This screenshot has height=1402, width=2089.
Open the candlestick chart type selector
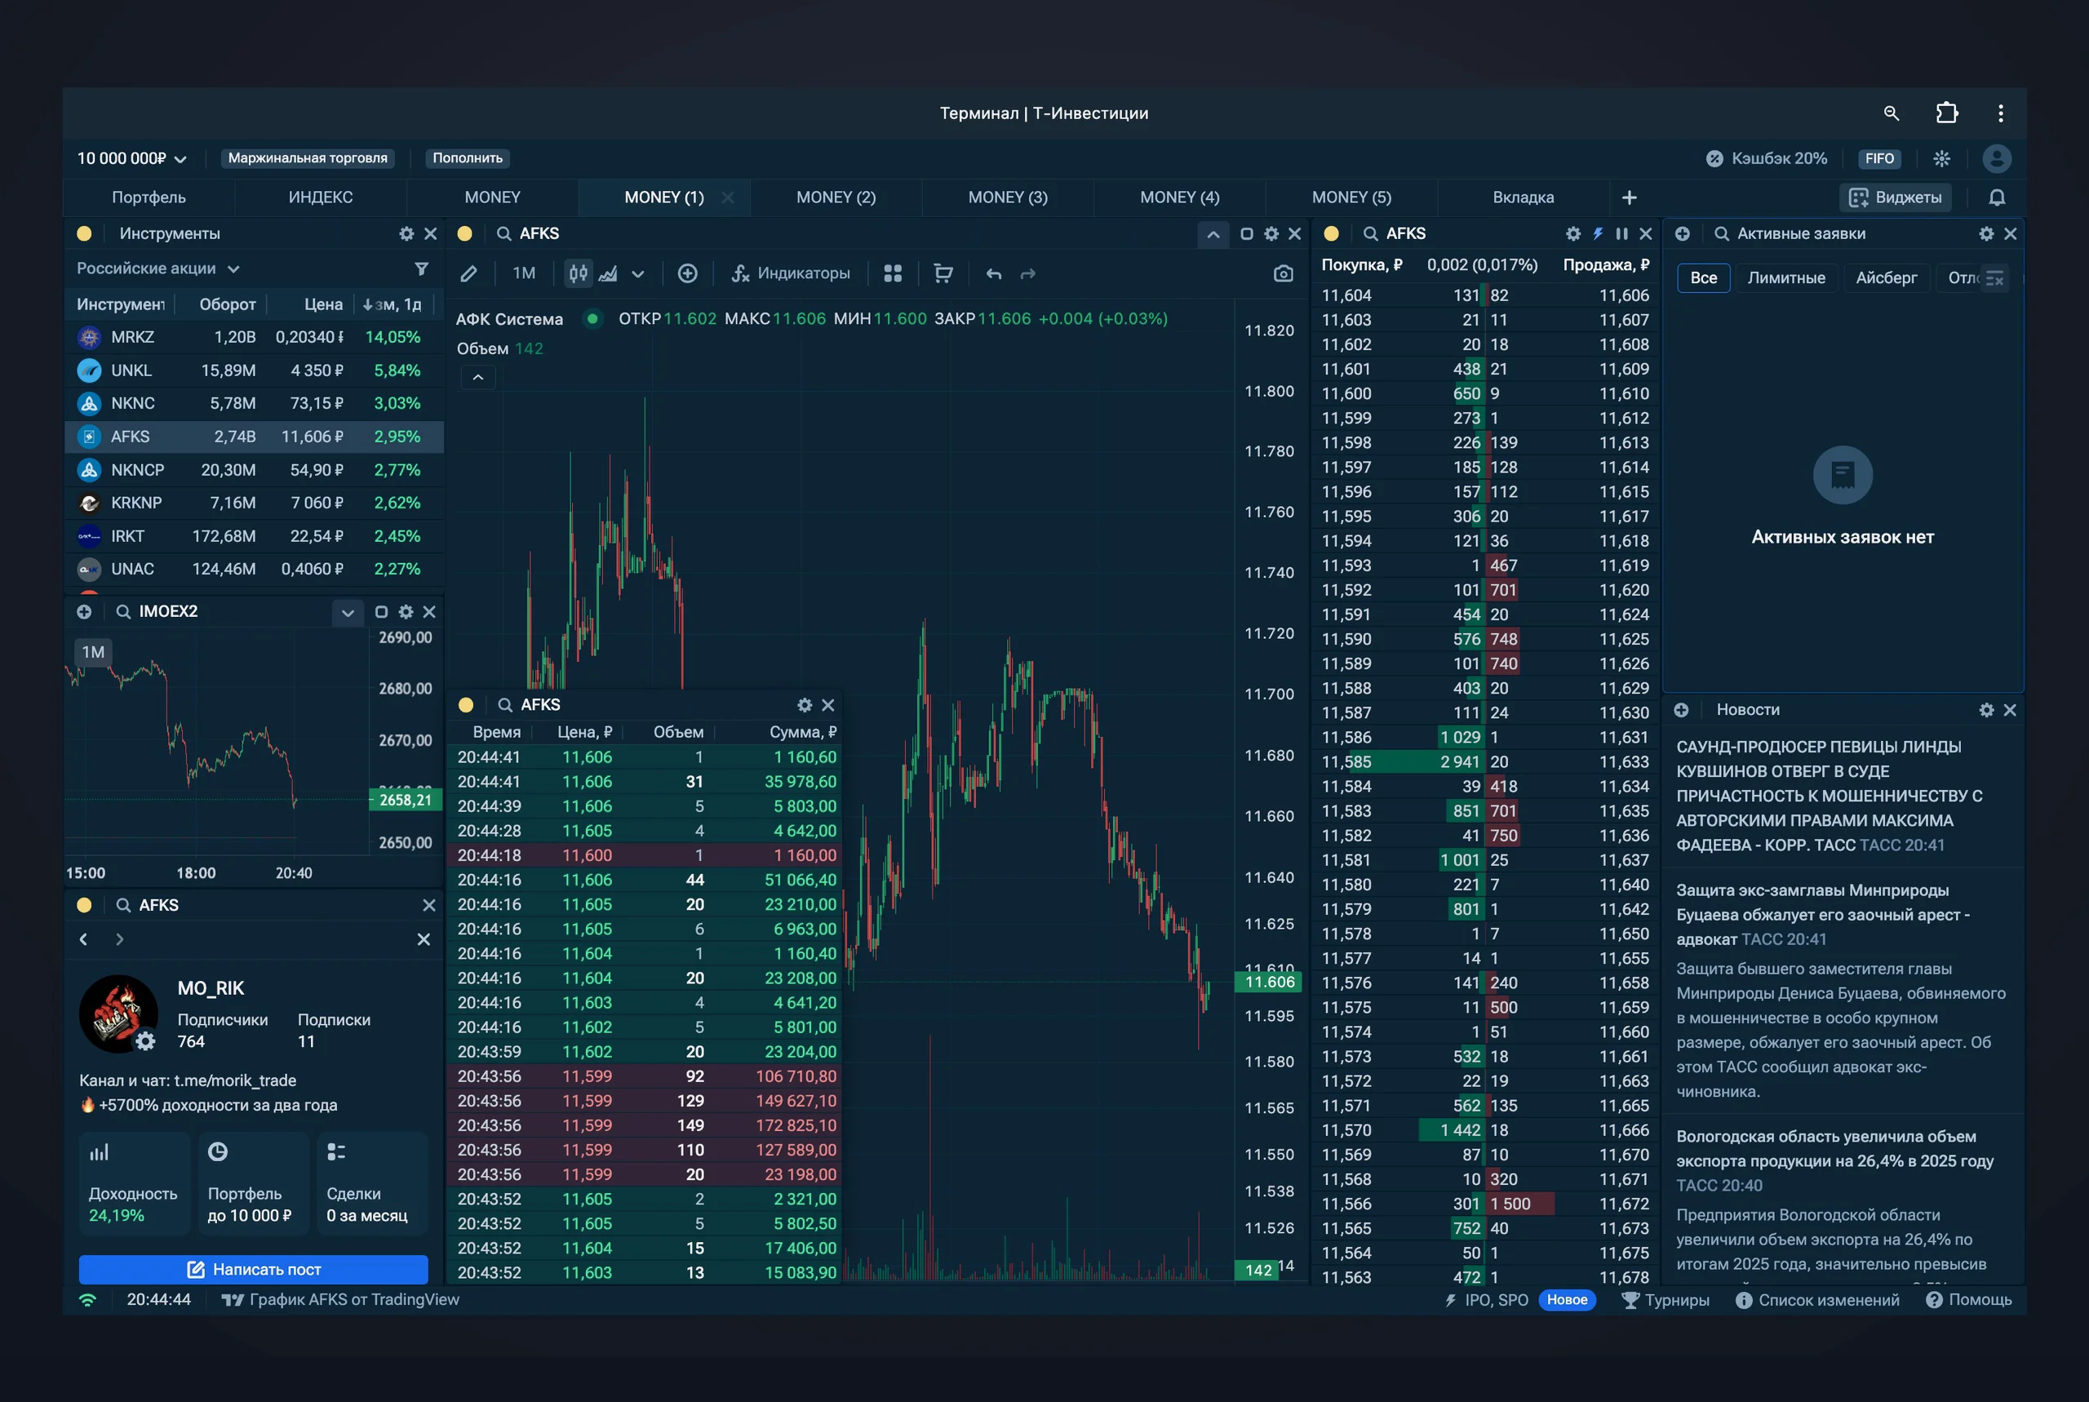579,273
